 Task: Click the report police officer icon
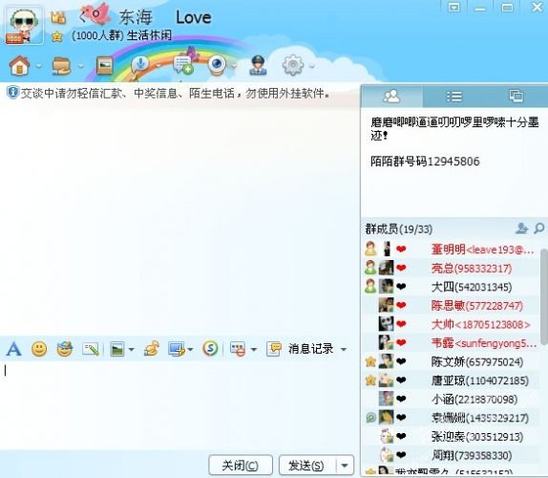(x=258, y=65)
